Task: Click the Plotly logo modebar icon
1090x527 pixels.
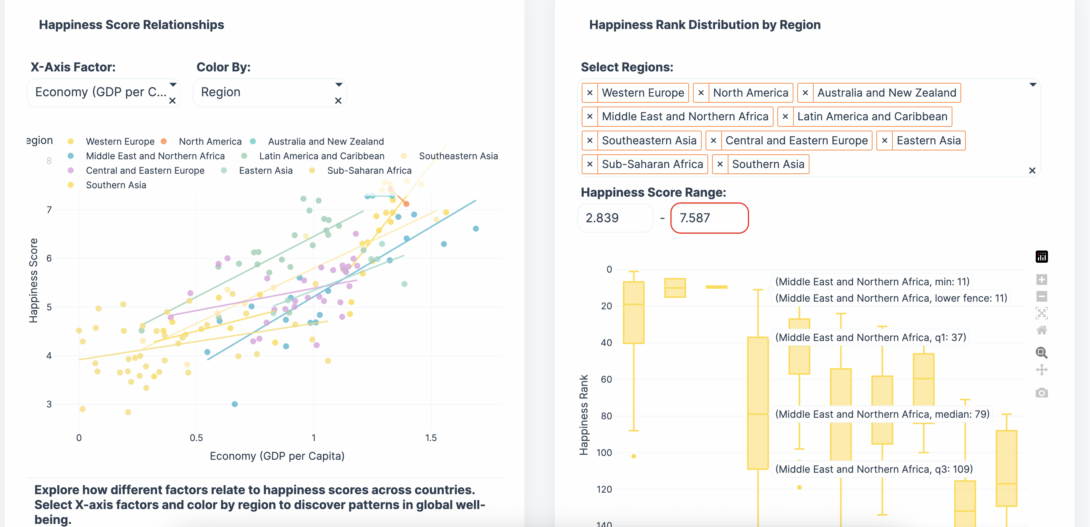Action: coord(1041,256)
